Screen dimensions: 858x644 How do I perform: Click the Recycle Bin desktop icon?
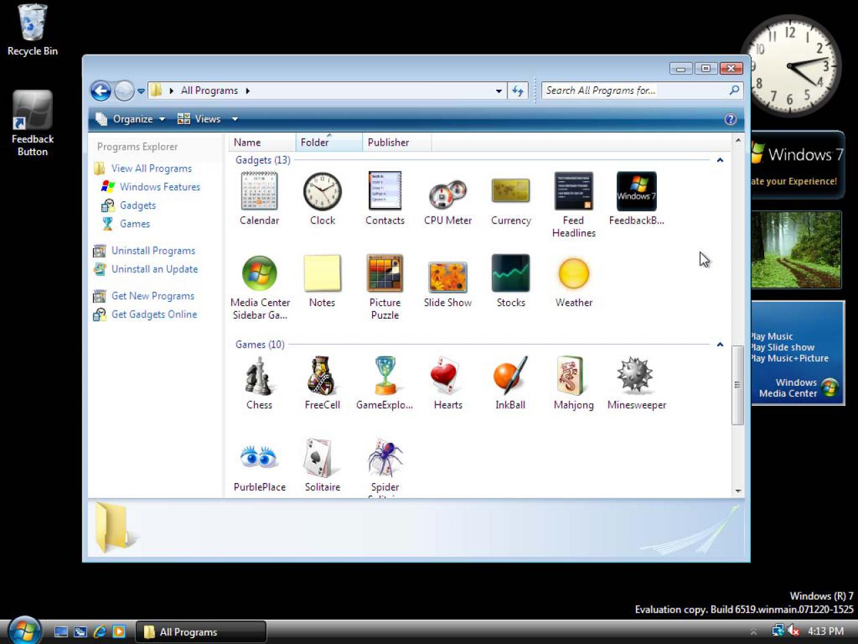click(x=32, y=30)
